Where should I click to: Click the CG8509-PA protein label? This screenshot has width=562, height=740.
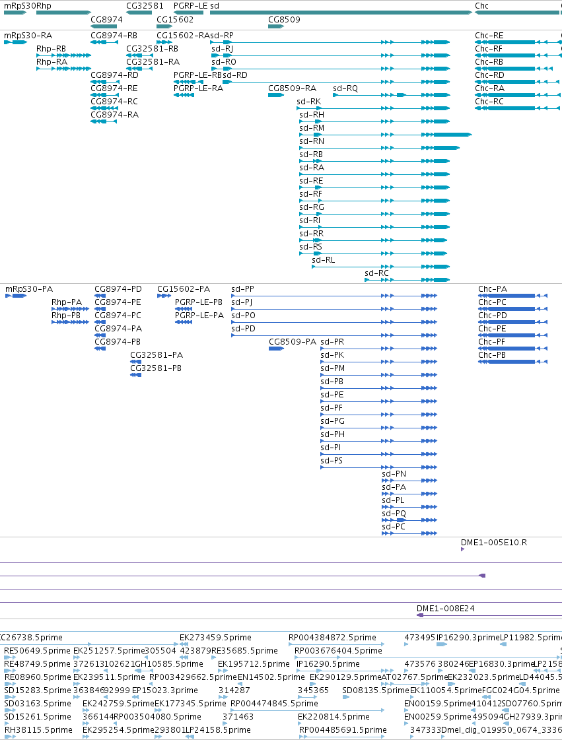(x=293, y=342)
